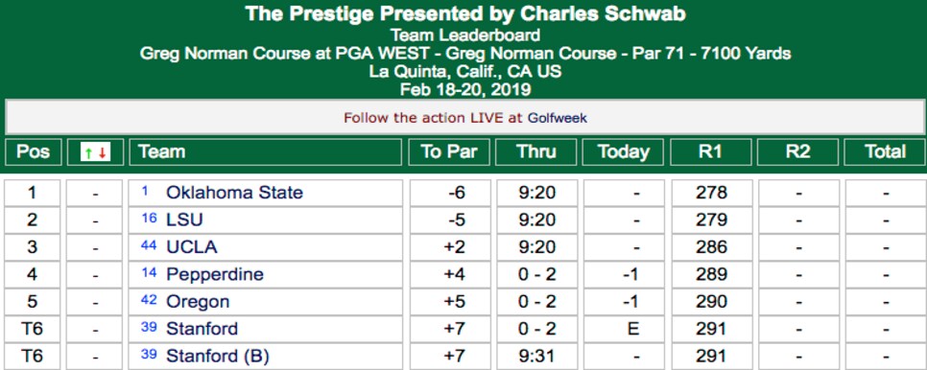
Task: Click the Total column header
Action: [885, 152]
